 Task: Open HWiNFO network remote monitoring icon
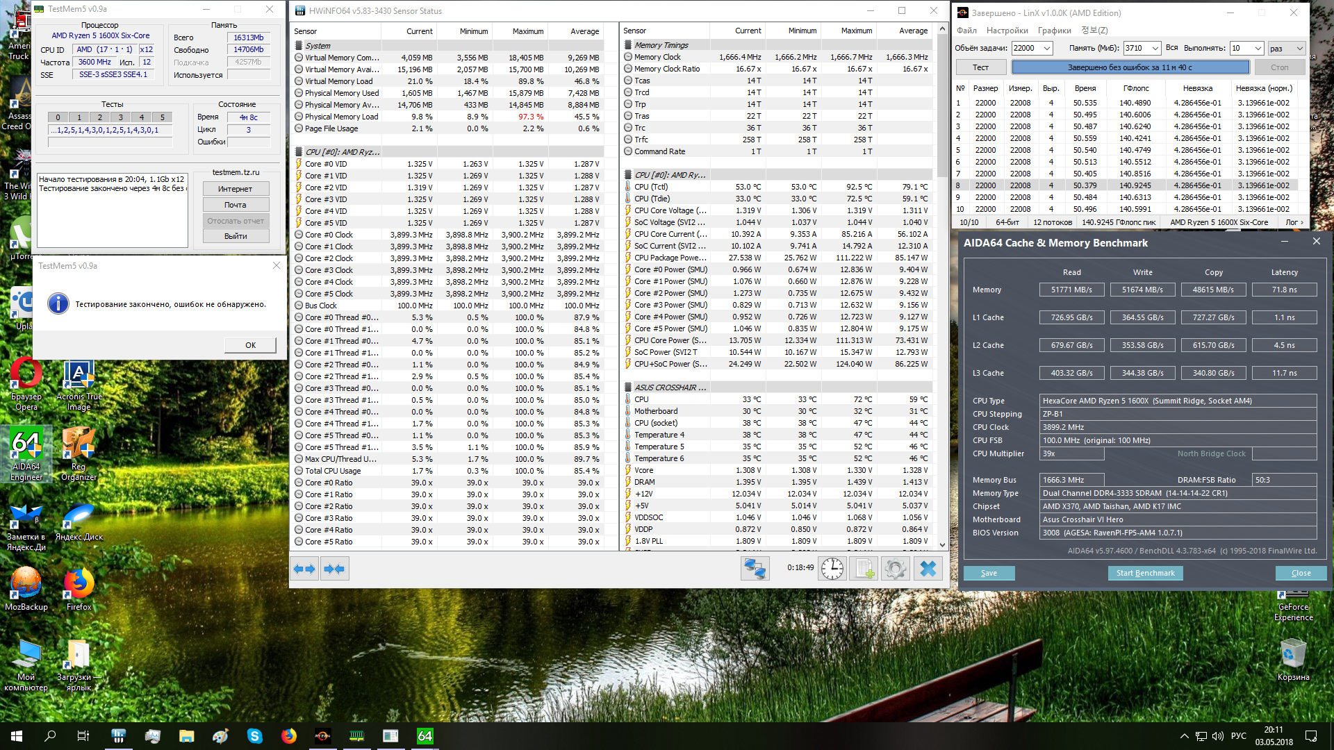point(755,569)
